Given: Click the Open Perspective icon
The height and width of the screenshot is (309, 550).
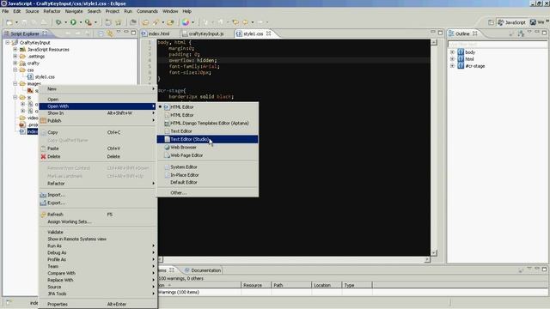Looking at the screenshot, I should click(491, 22).
